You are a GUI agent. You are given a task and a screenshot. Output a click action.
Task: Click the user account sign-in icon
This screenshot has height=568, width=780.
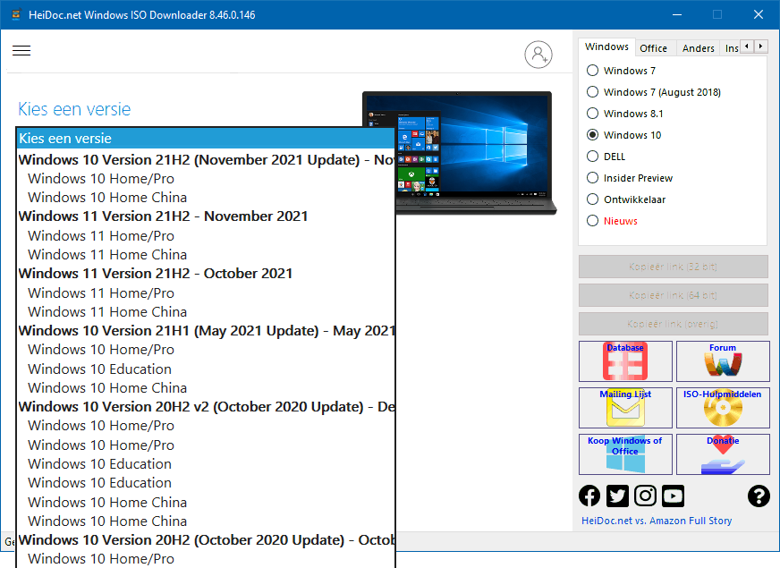(x=538, y=55)
